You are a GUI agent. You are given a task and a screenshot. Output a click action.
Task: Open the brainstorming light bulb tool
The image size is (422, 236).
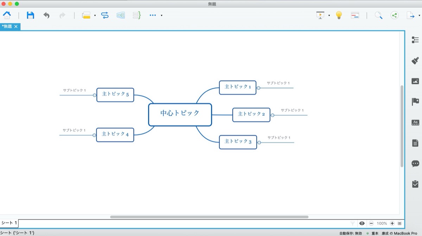click(x=339, y=15)
